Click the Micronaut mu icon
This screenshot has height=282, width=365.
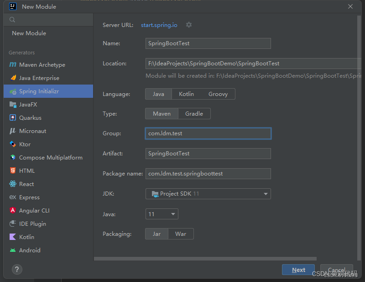tap(13, 131)
